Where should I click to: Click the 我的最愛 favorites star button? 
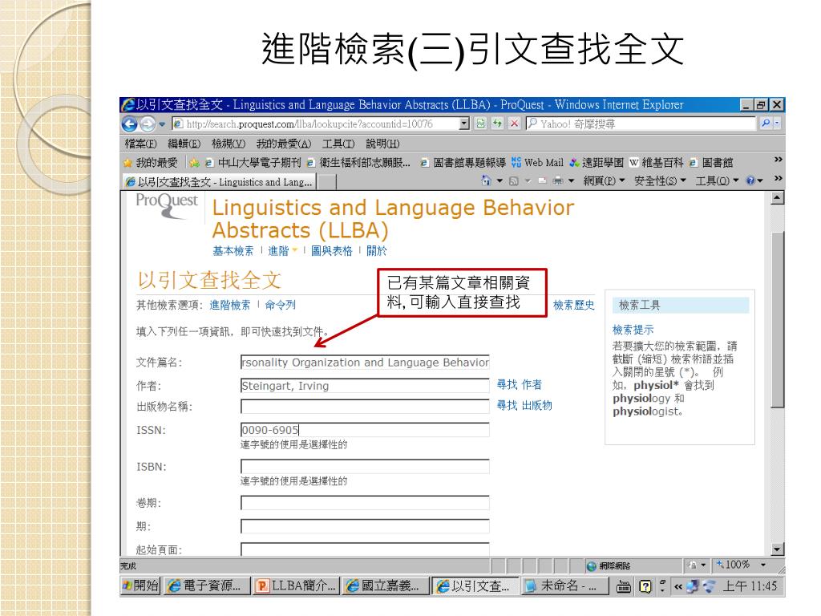click(x=151, y=163)
